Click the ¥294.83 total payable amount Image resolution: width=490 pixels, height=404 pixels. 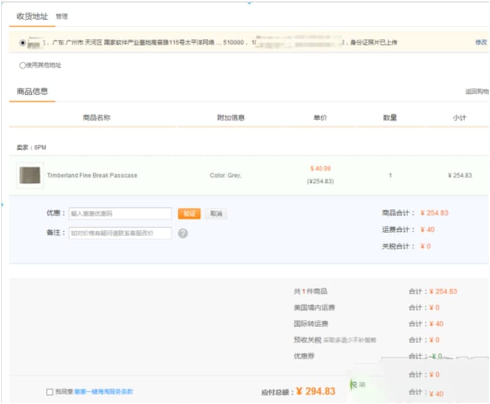[x=316, y=391]
